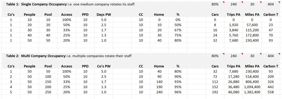Select the Pool value 250 cell
282x99 pixels.
48,92
